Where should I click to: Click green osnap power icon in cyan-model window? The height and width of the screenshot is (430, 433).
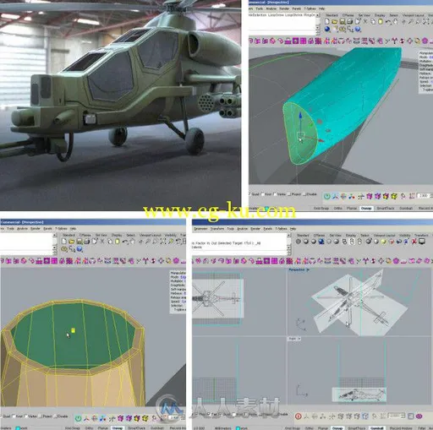[x=326, y=197]
